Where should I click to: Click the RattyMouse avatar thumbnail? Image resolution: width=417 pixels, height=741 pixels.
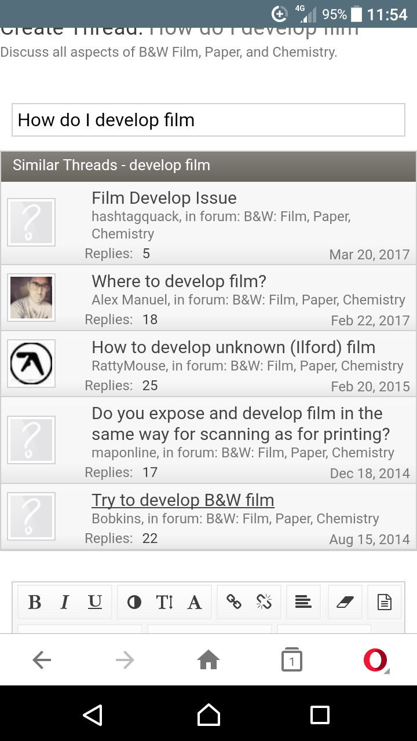31,364
